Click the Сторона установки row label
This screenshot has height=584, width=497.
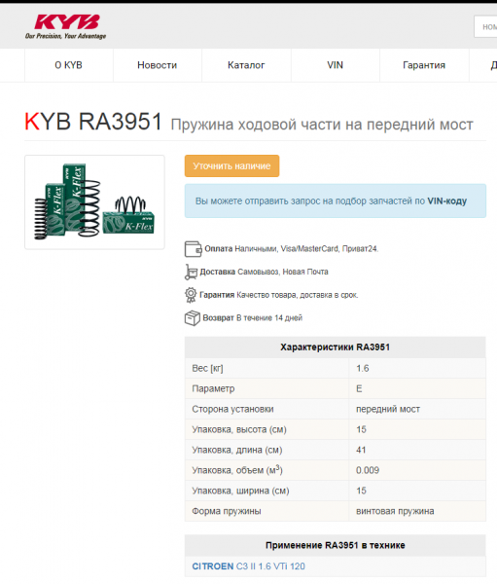[232, 409]
